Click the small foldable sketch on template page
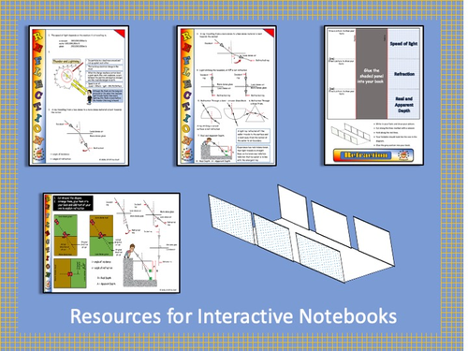This screenshot has height=351, width=468. tap(350, 134)
